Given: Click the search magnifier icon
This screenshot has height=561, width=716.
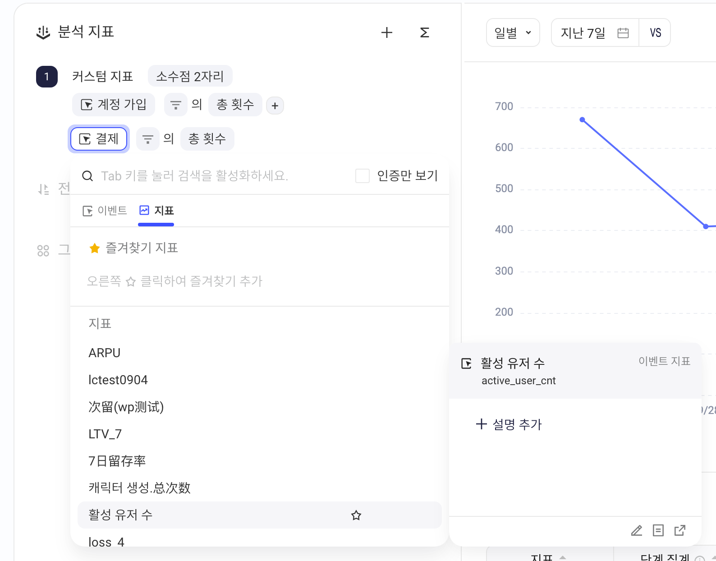Looking at the screenshot, I should pos(87,176).
